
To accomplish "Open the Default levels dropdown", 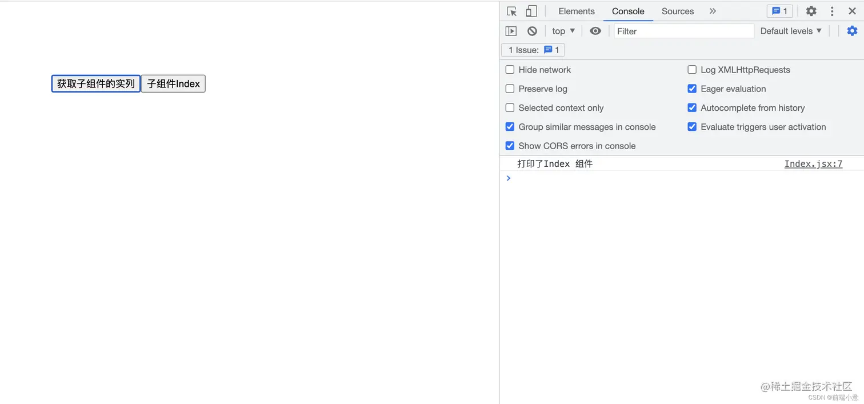I will (791, 31).
